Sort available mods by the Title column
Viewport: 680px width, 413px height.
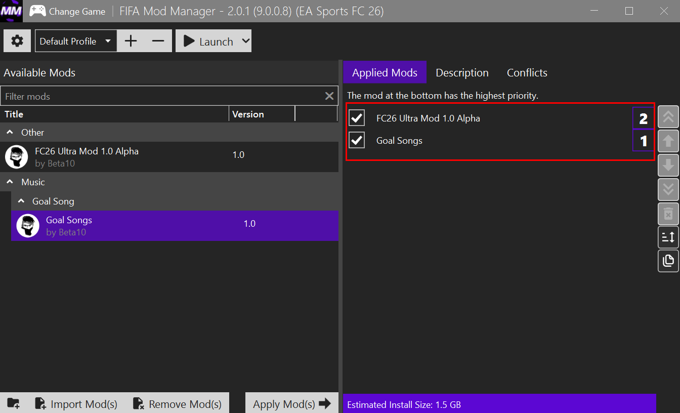[114, 114]
